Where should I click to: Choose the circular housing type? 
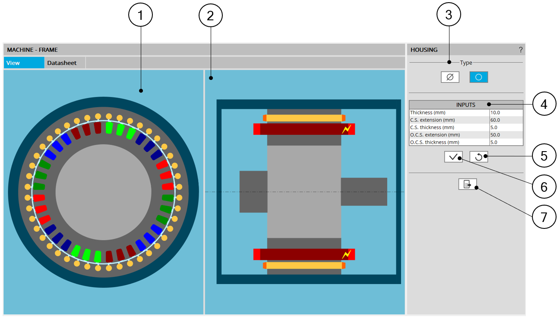tap(478, 77)
